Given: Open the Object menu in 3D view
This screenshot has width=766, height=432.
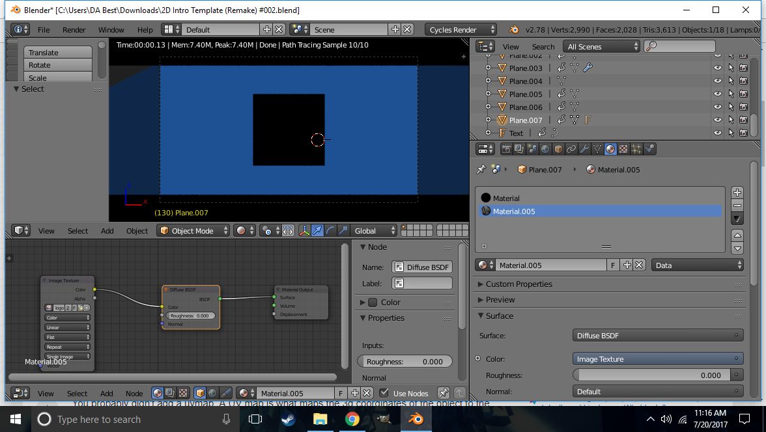Looking at the screenshot, I should 137,230.
